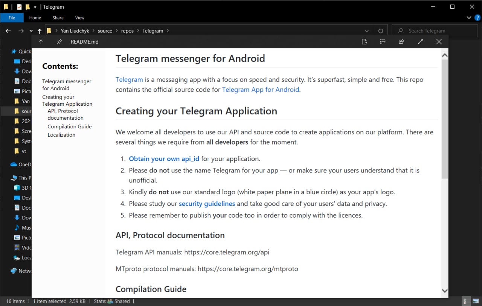Pin the README.md preview window
Screen dimensions: 482x306
59,42
